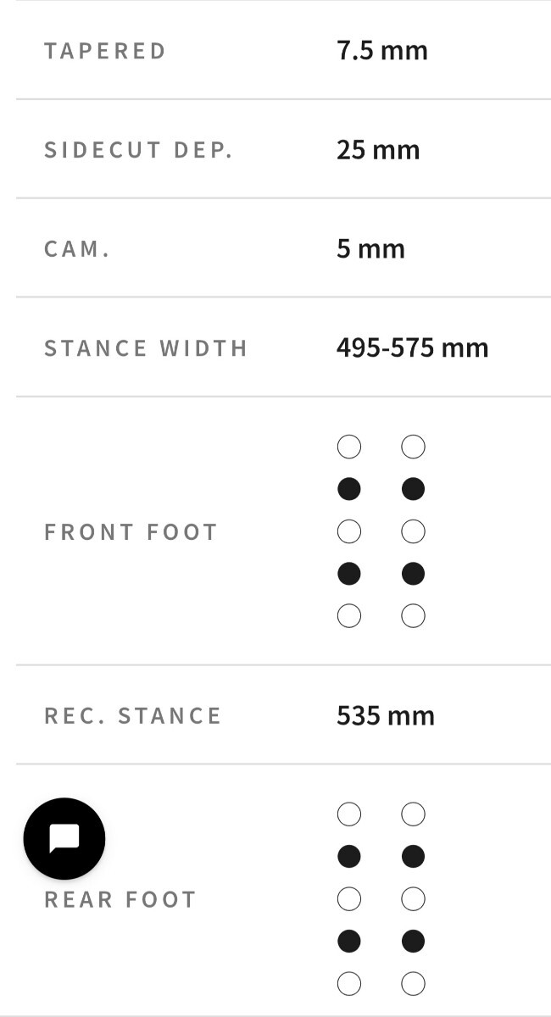Click the 25 mm sidecut depth value
551x1017 pixels.
377,150
